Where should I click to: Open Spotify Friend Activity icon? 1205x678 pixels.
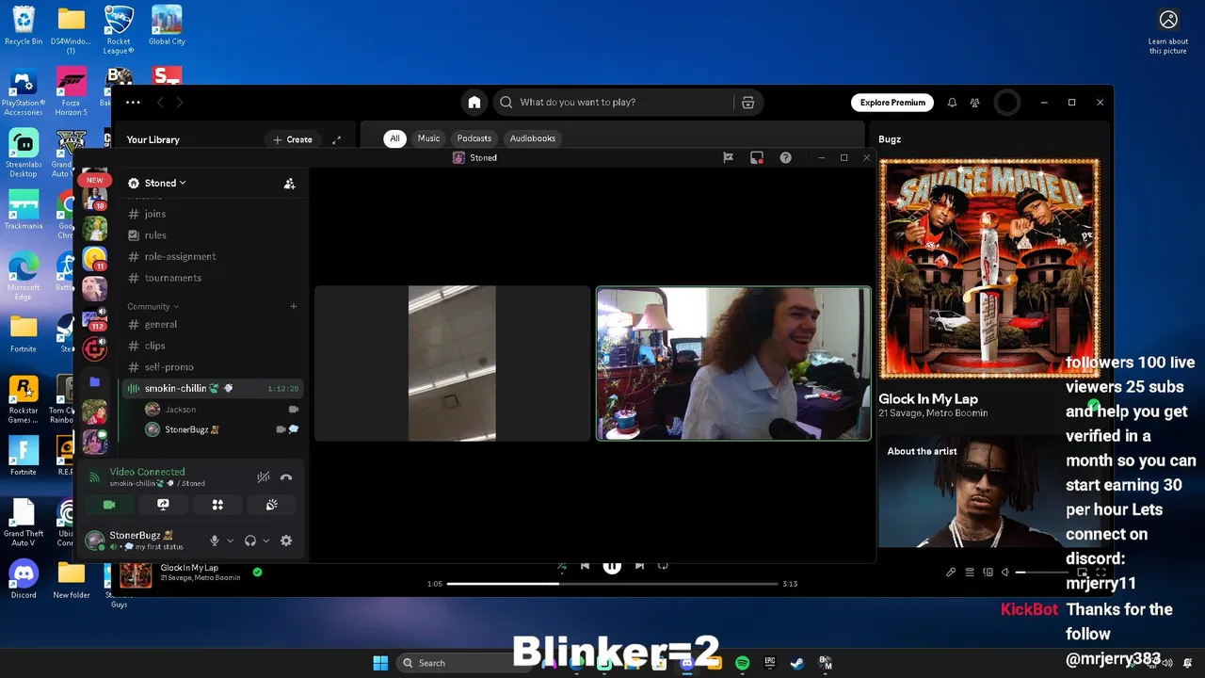975,102
